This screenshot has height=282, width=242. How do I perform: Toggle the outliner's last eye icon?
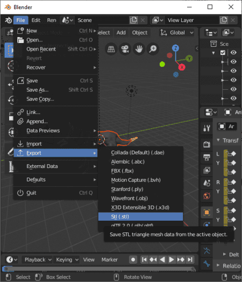click(233, 98)
